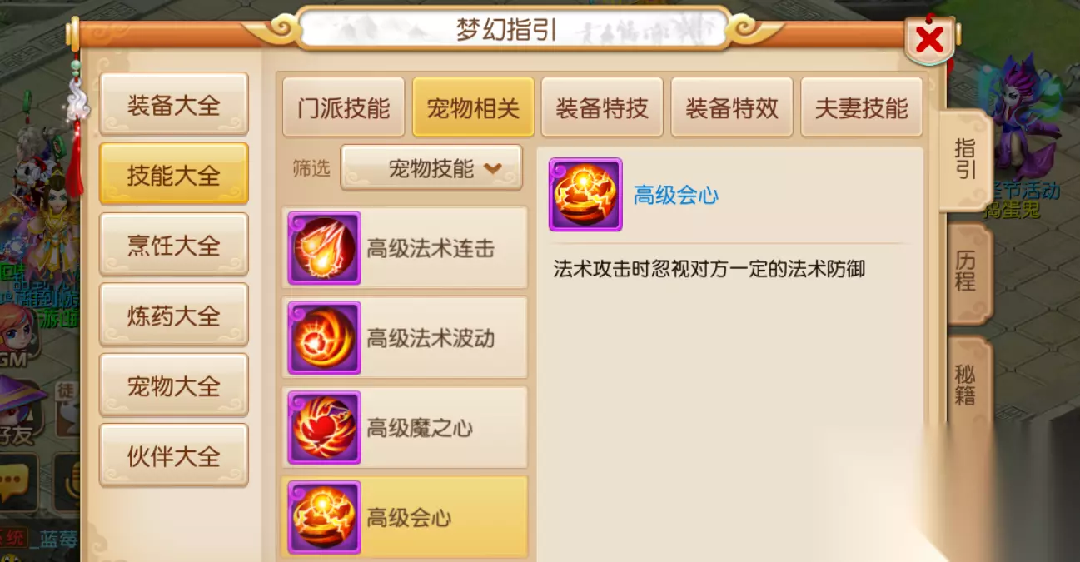1080x562 pixels.
Task: Close the 梦幻指引 window with red X
Action: tap(929, 39)
